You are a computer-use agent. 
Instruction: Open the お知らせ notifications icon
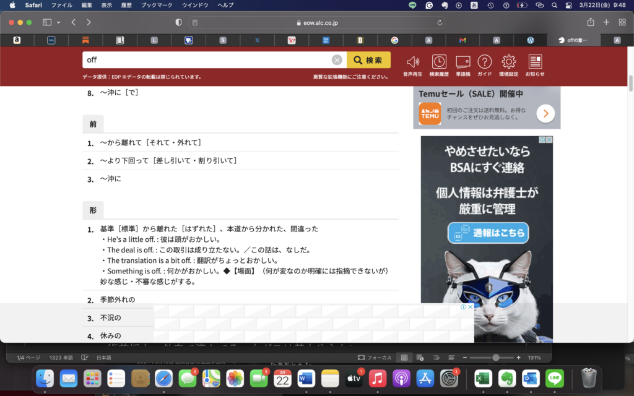tap(534, 62)
